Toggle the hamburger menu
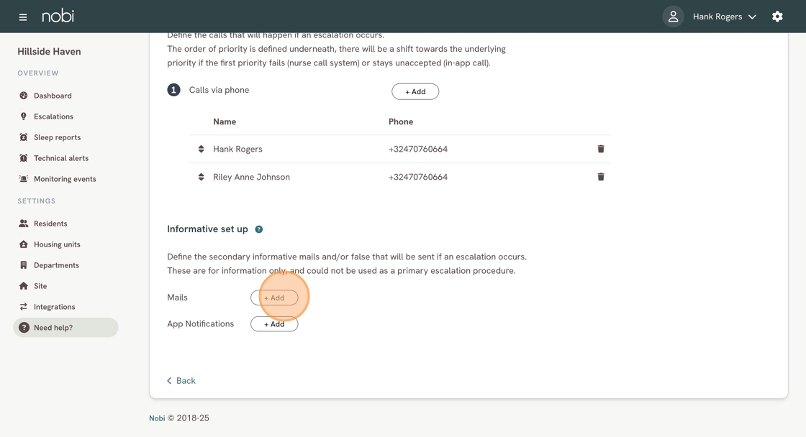This screenshot has height=437, width=806. click(22, 15)
